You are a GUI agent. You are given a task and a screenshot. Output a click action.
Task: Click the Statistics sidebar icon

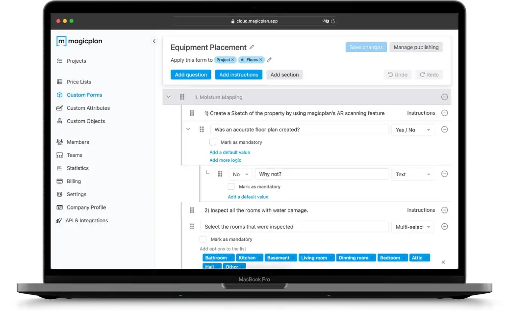(60, 168)
